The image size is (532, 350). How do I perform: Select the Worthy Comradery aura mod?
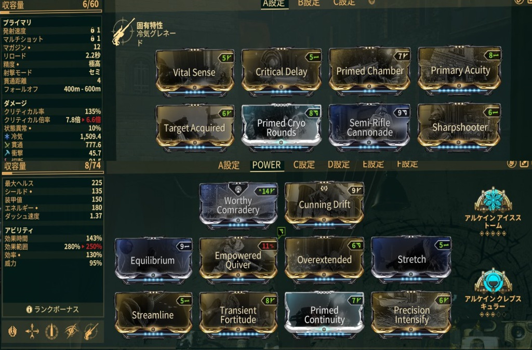tap(238, 205)
